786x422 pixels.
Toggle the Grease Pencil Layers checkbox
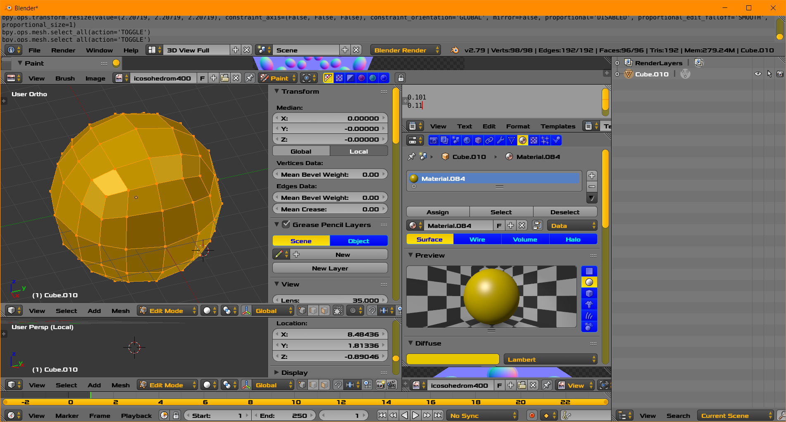(286, 225)
